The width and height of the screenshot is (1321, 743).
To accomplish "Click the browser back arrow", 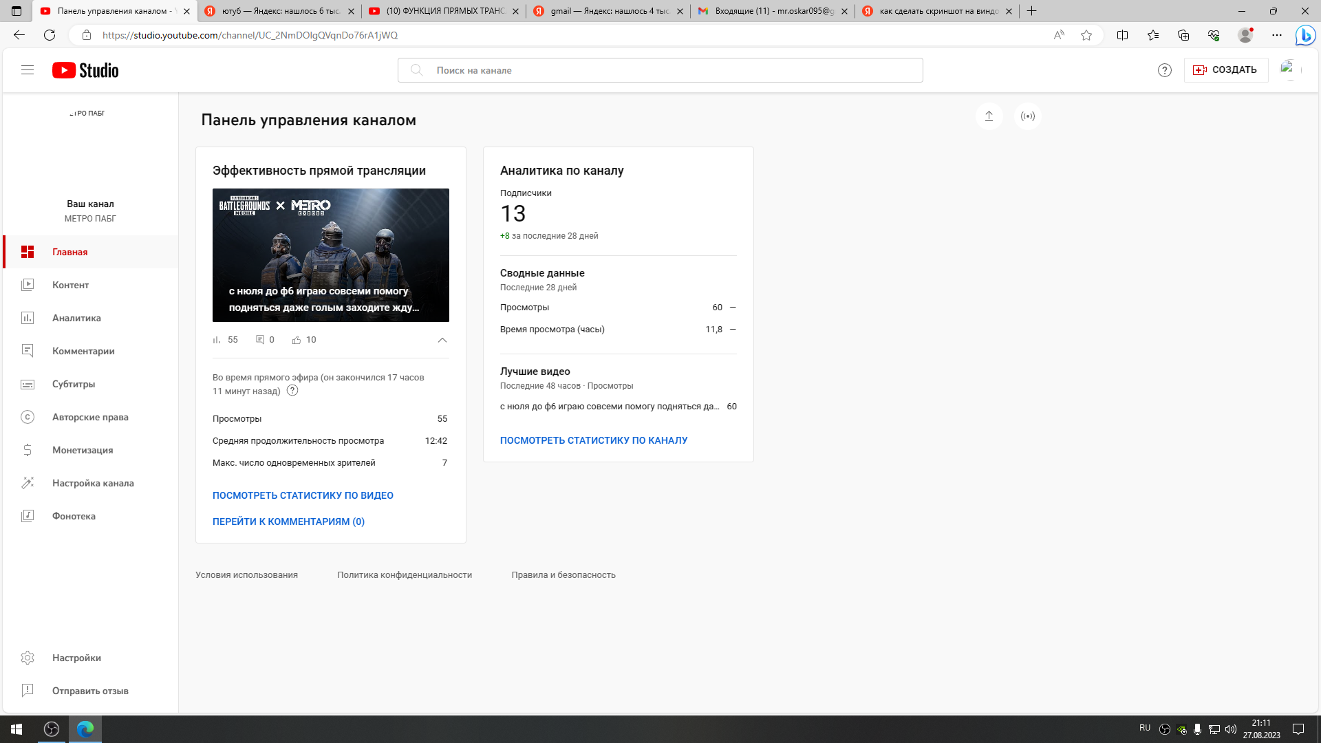I will click(x=19, y=35).
